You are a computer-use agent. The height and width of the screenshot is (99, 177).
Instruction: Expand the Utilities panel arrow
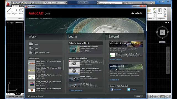(153, 19)
